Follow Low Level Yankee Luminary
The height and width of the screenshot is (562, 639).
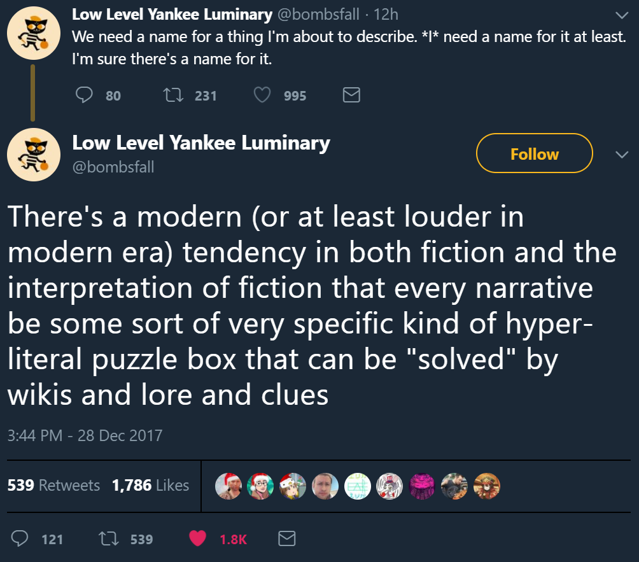(534, 153)
